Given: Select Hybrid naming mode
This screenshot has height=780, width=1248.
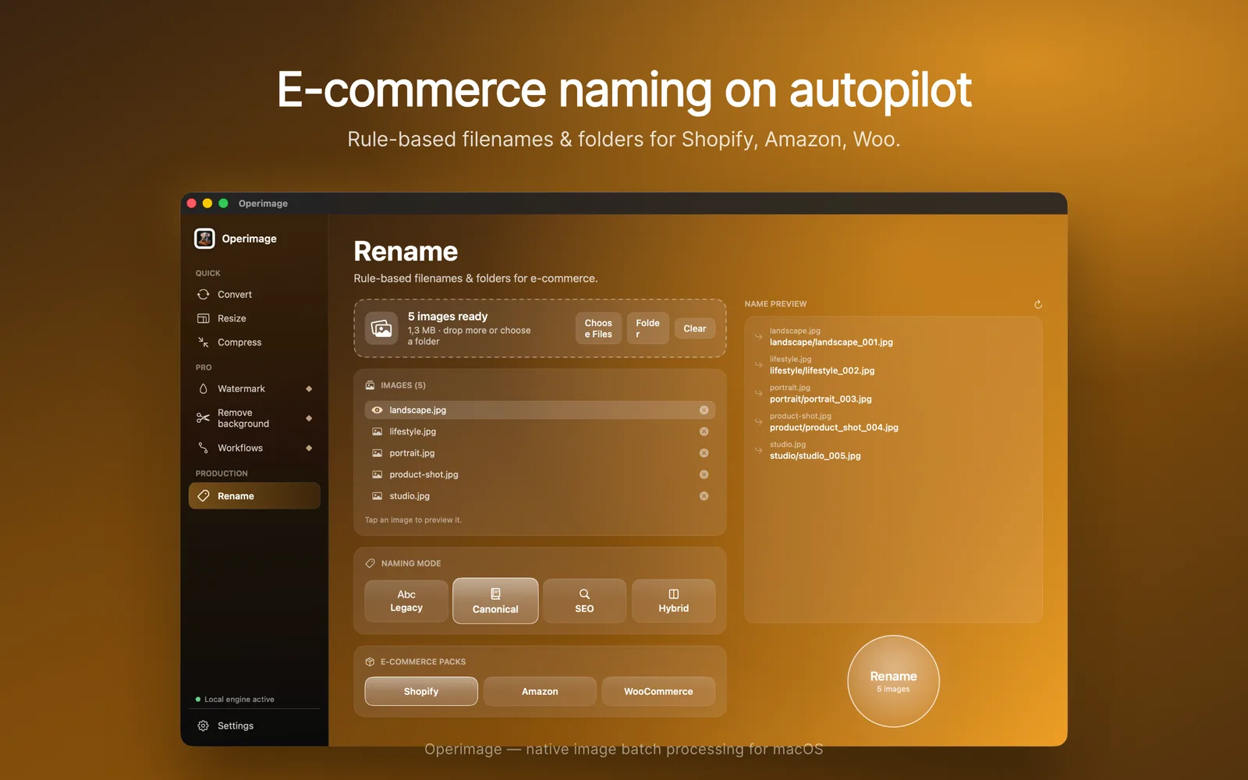Looking at the screenshot, I should tap(674, 601).
